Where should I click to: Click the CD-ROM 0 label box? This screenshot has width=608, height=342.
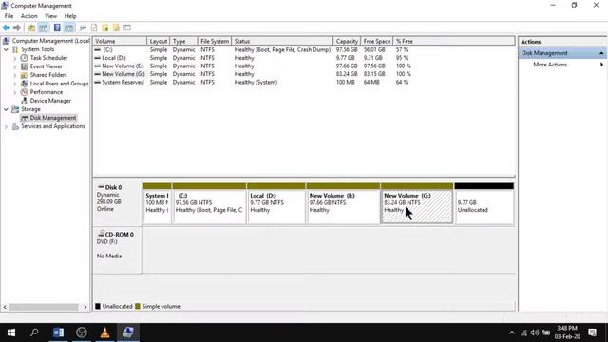coord(118,250)
